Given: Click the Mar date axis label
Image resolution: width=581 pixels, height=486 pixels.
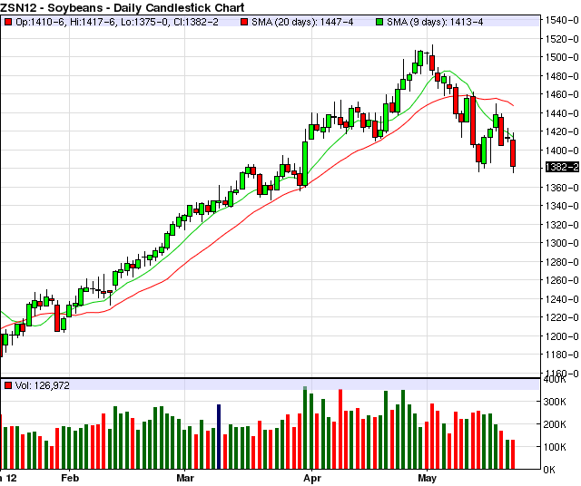Looking at the screenshot, I should tap(185, 478).
